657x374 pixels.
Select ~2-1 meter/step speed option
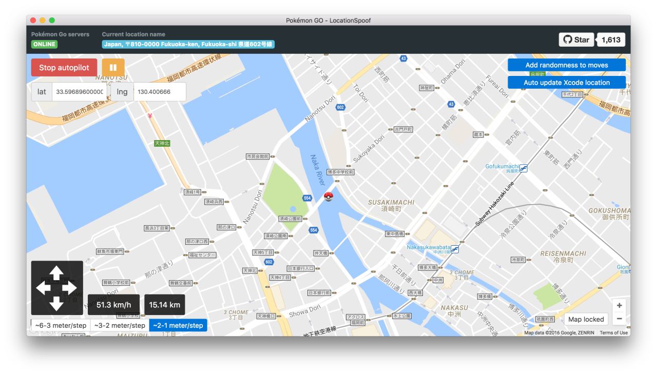click(x=178, y=325)
